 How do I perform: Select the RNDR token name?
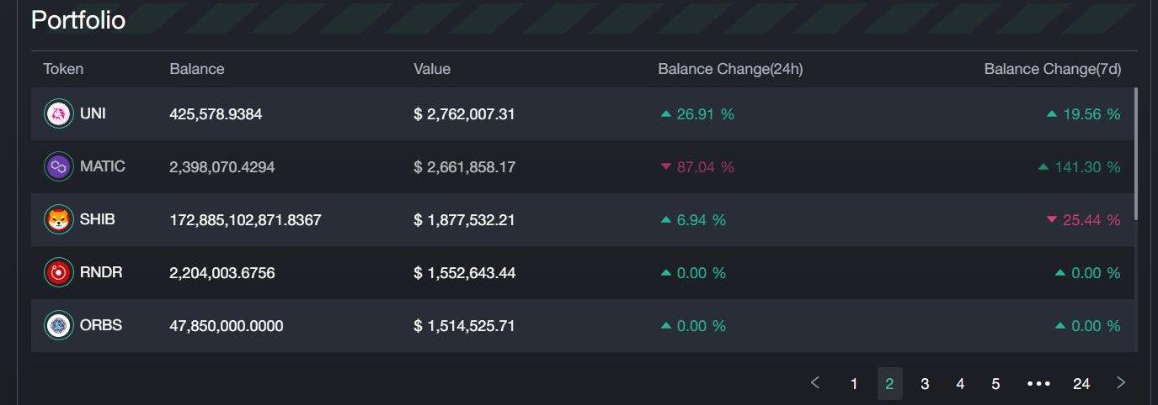(x=101, y=272)
